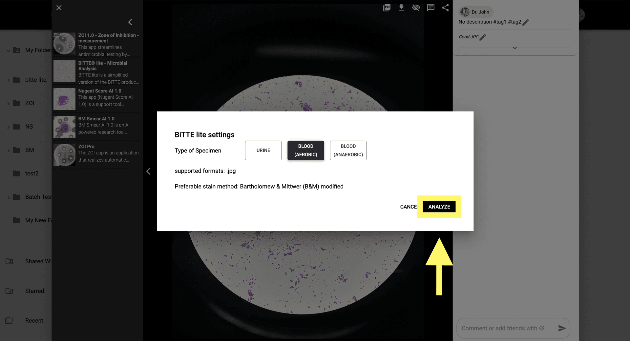
Task: Open the PDF export icon
Action: (x=387, y=7)
